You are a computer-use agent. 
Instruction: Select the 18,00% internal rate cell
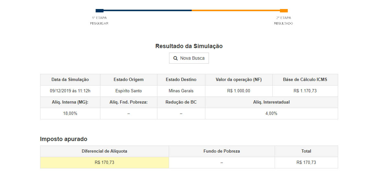[70, 114]
